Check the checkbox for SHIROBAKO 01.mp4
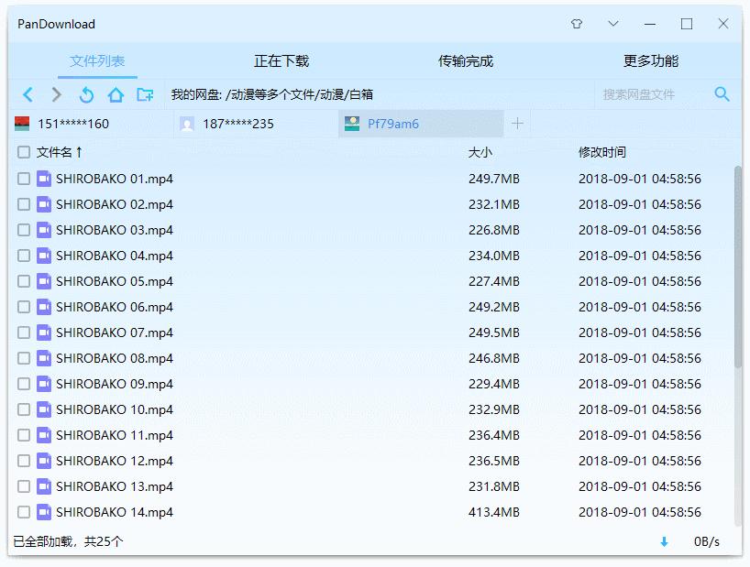This screenshot has width=750, height=567. 23,179
